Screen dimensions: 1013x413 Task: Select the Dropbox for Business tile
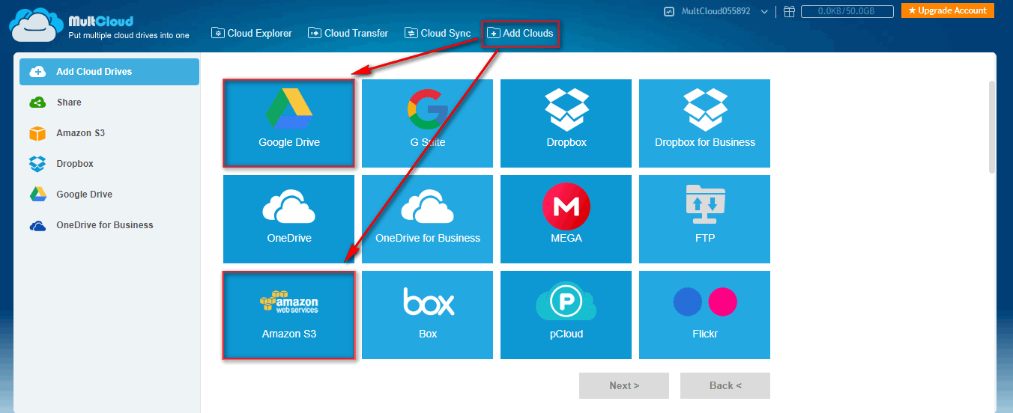click(704, 123)
